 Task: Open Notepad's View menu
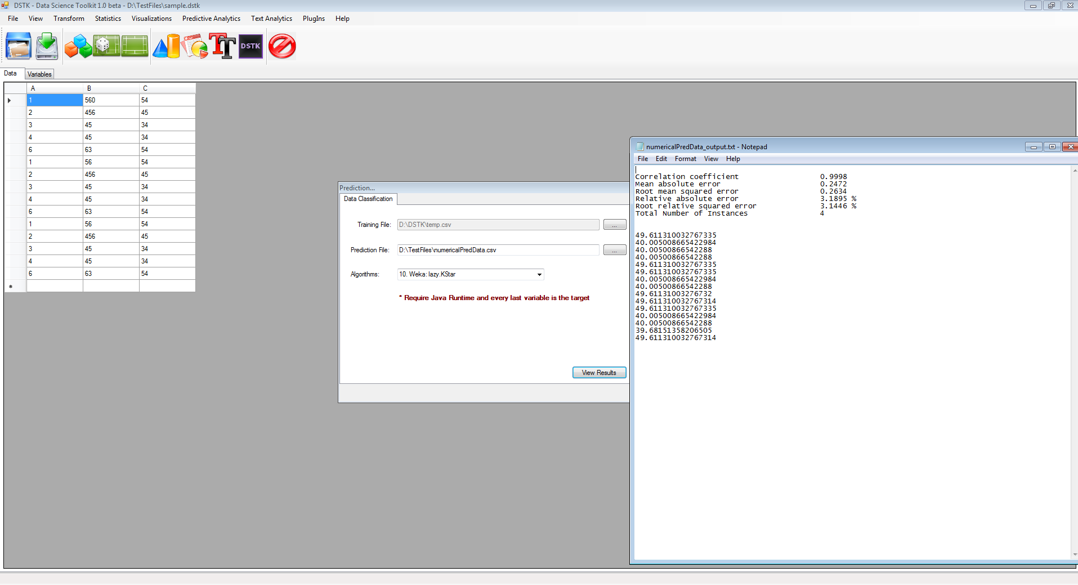pos(711,159)
